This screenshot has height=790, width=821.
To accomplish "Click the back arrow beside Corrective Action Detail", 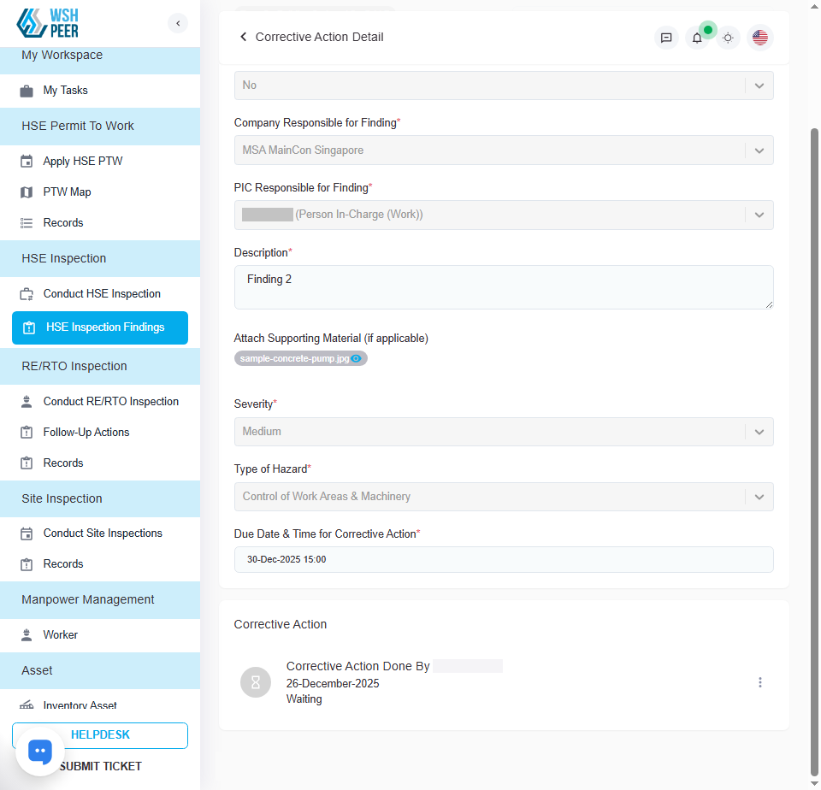I will pos(243,37).
